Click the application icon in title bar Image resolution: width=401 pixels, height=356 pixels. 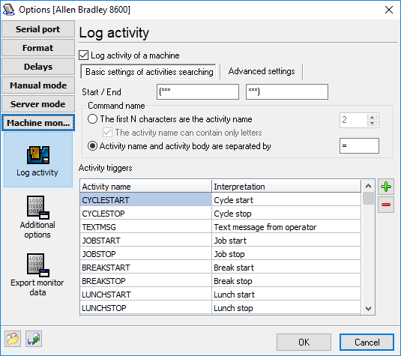point(9,10)
